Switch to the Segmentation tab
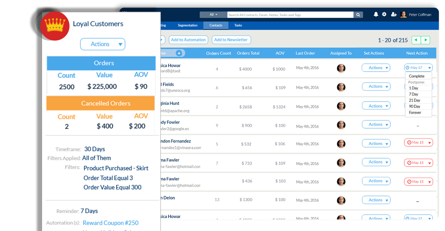Screen dimensions: 445x231 (x=188, y=25)
